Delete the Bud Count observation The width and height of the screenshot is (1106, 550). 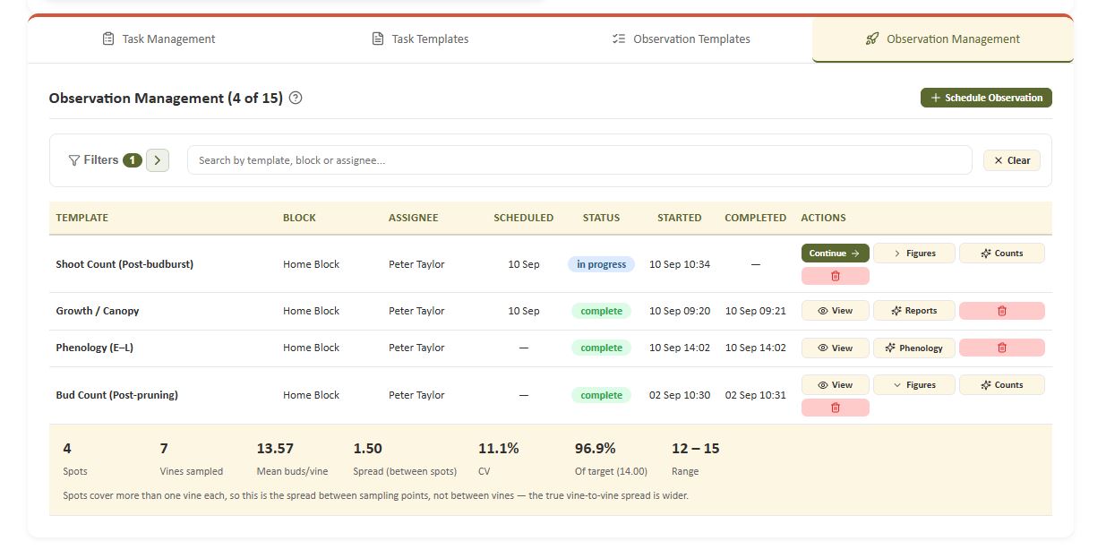click(x=835, y=408)
